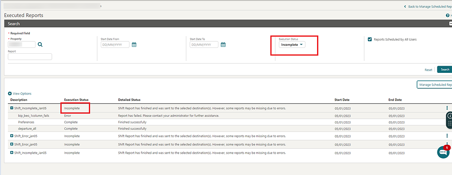The width and height of the screenshot is (452, 175).
Task: Click into the Property input field
Action: [22, 44]
